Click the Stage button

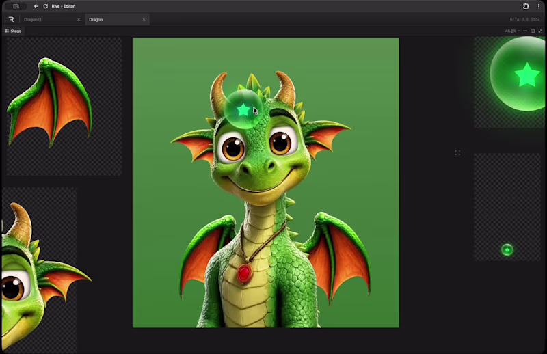[x=13, y=31]
